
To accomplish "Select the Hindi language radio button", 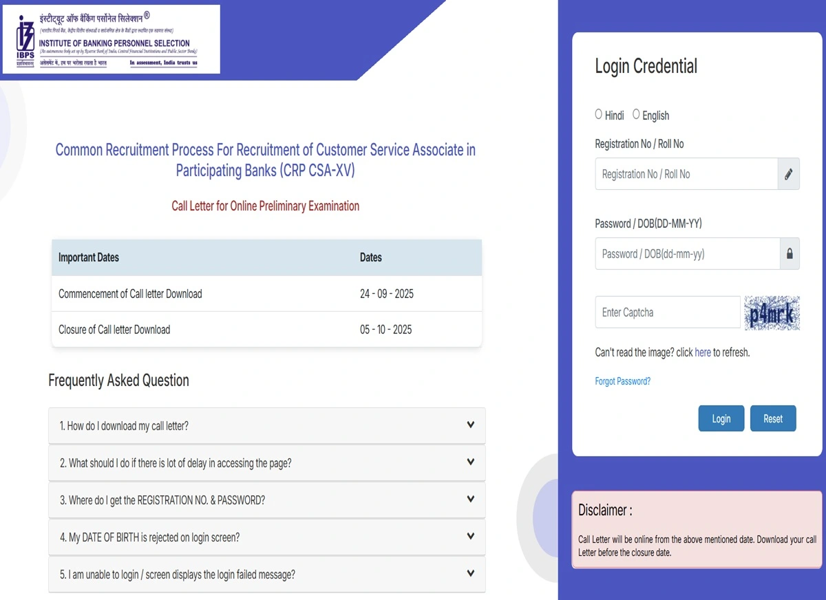I will [x=598, y=114].
